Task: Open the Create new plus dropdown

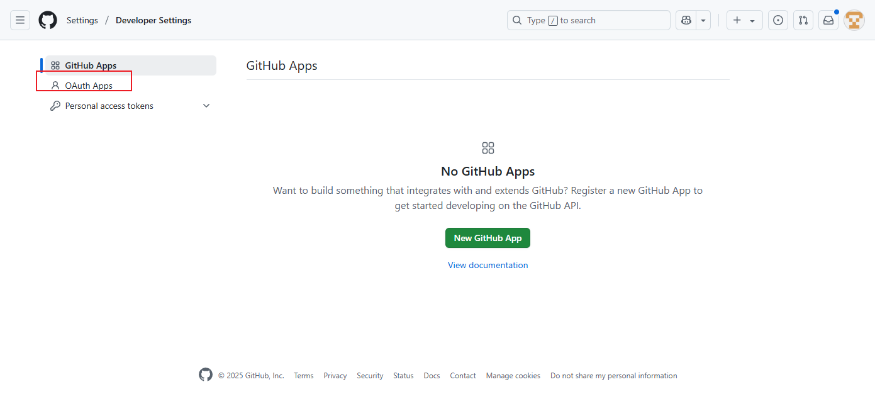Action: pyautogui.click(x=744, y=20)
